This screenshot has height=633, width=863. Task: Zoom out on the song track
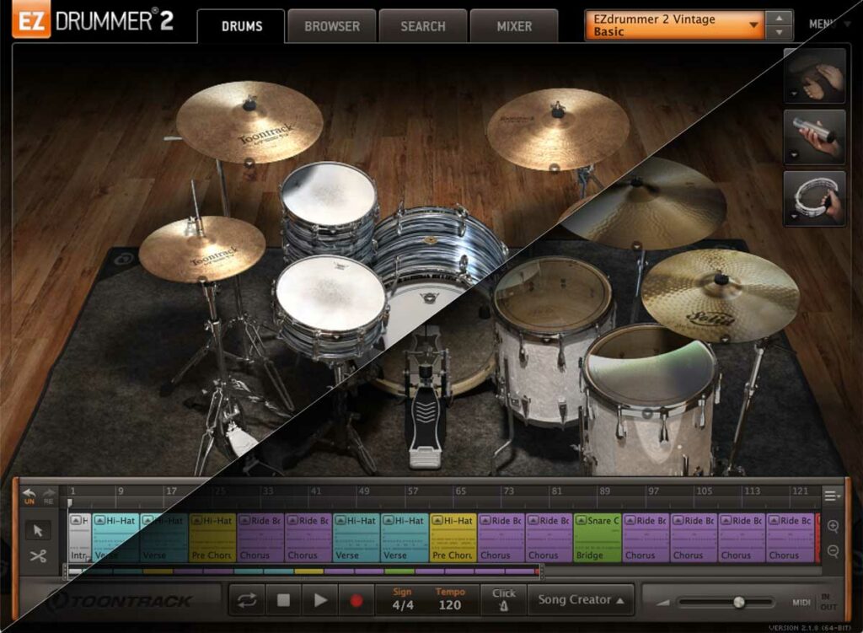coord(833,551)
